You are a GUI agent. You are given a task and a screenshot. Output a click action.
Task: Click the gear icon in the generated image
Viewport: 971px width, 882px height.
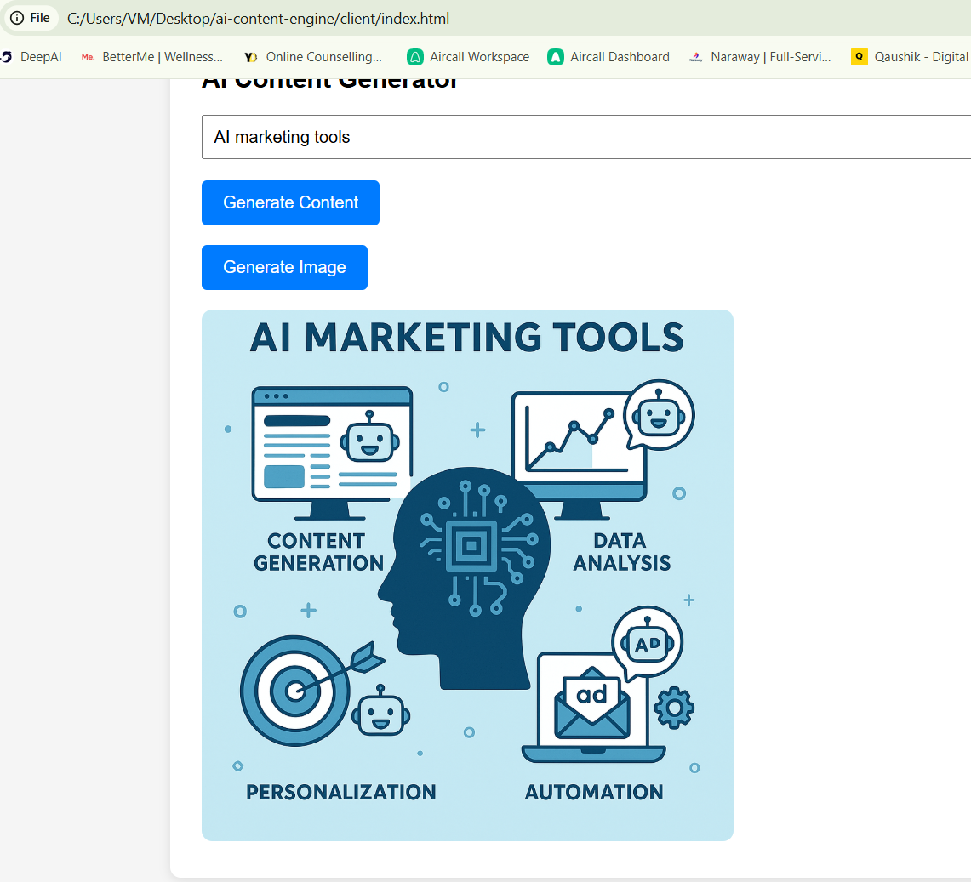[674, 708]
